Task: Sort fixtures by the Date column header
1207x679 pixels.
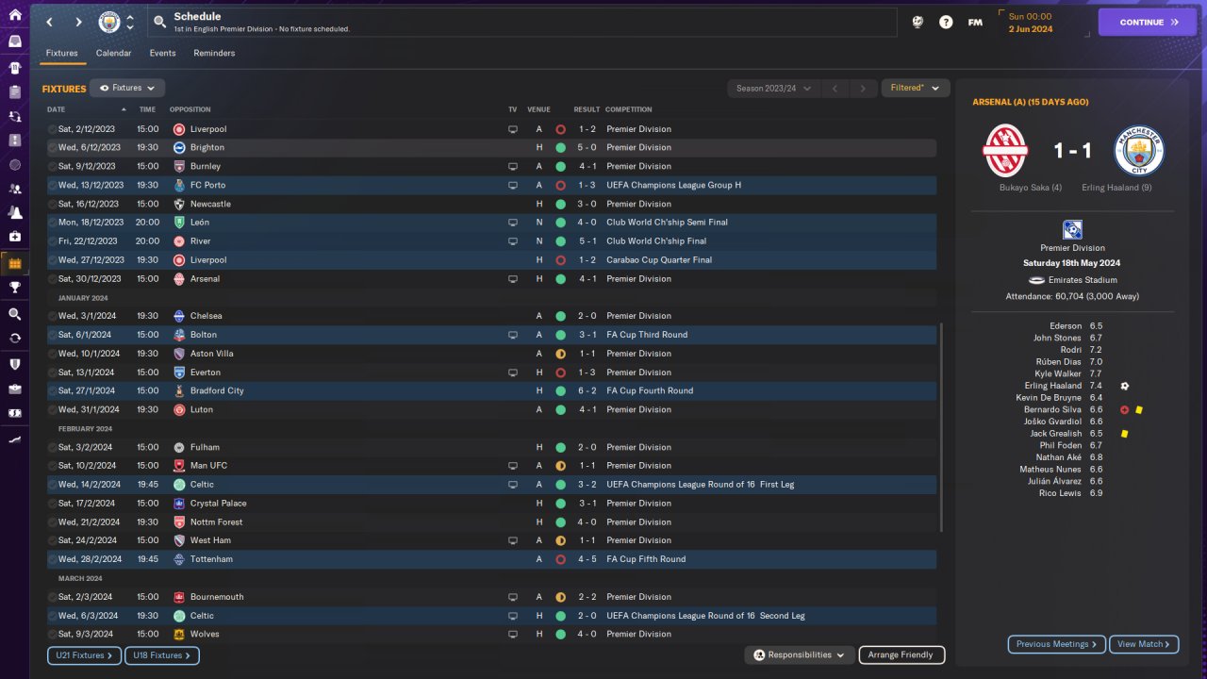Action: [56, 109]
